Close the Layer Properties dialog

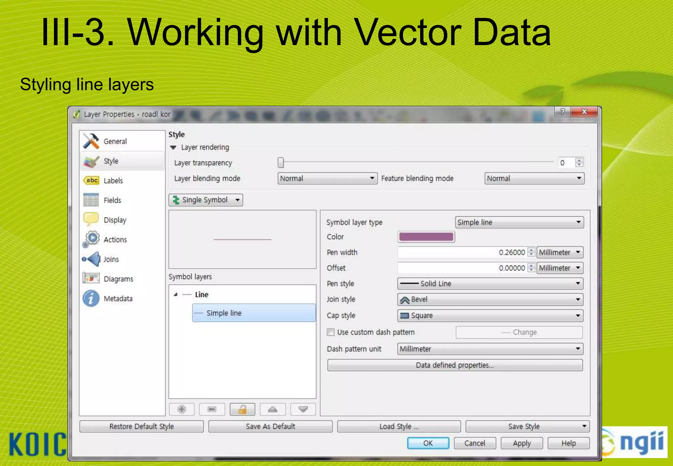[584, 112]
